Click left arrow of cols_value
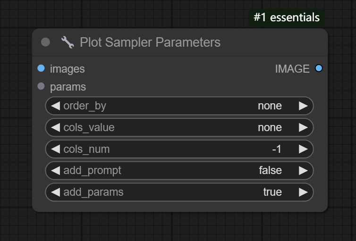The height and width of the screenshot is (241, 356). tap(56, 127)
